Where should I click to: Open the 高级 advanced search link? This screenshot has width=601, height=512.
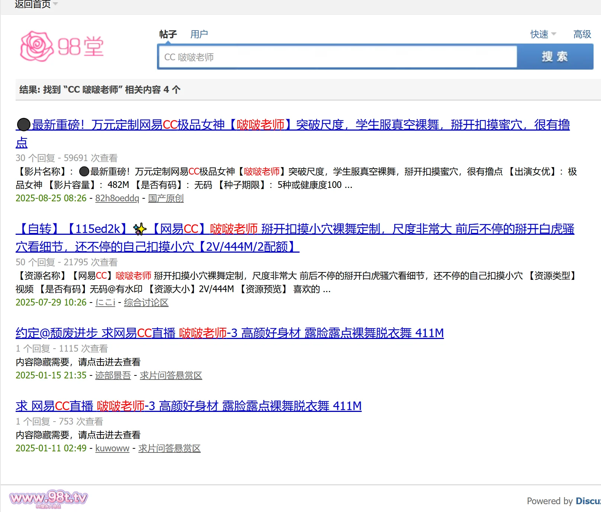[x=582, y=34]
